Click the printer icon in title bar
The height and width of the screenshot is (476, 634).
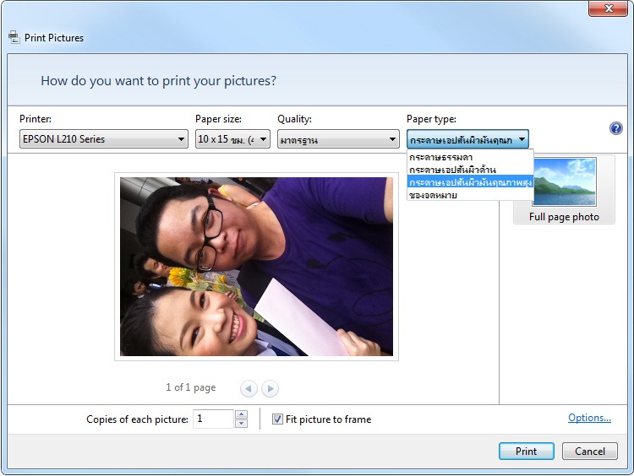14,37
